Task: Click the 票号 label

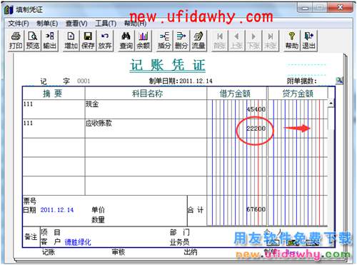Action: coord(30,201)
